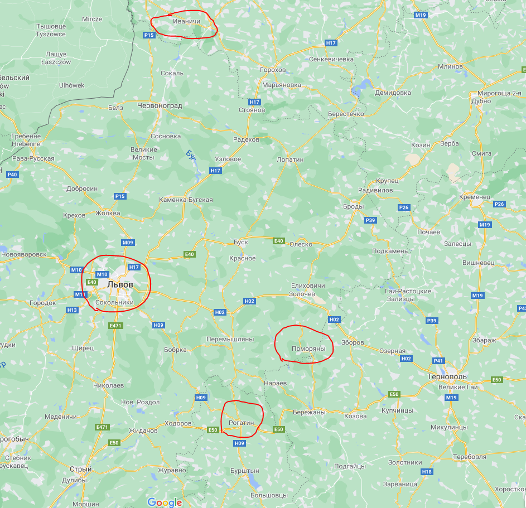Screen dimensions: 526x508
Task: Click the Львов city label
Action: tap(120, 284)
